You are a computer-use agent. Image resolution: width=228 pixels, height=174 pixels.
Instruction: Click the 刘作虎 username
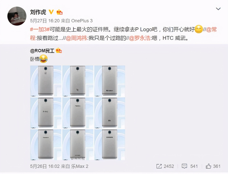click(x=38, y=12)
